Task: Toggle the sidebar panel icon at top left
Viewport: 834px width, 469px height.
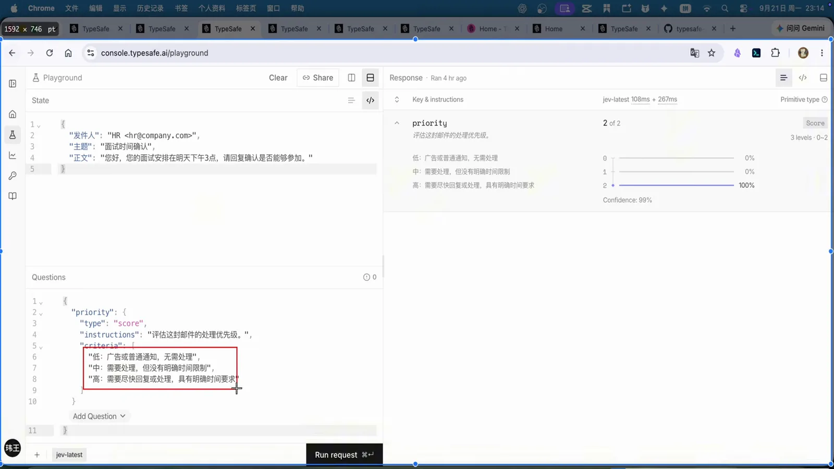Action: coord(13,83)
